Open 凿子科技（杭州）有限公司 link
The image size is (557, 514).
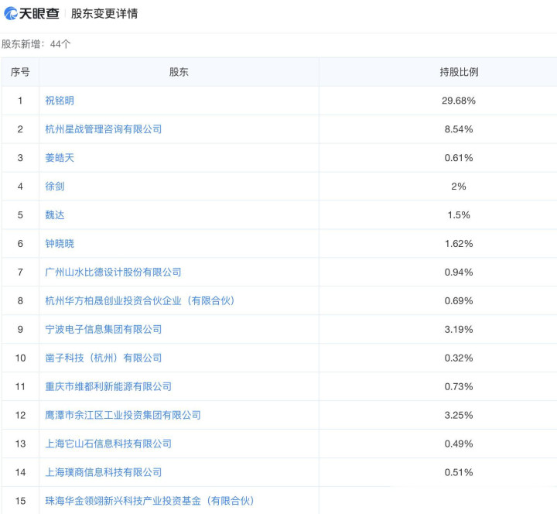(104, 358)
